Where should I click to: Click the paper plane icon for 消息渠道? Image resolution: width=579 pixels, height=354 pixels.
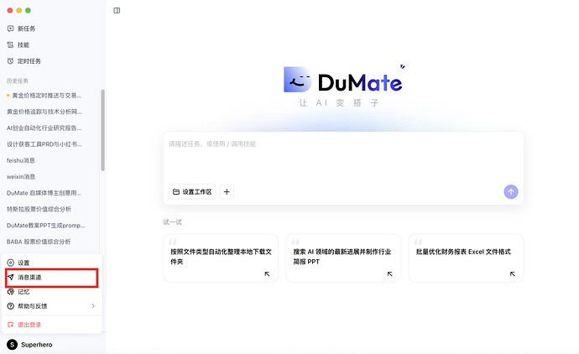tap(10, 277)
